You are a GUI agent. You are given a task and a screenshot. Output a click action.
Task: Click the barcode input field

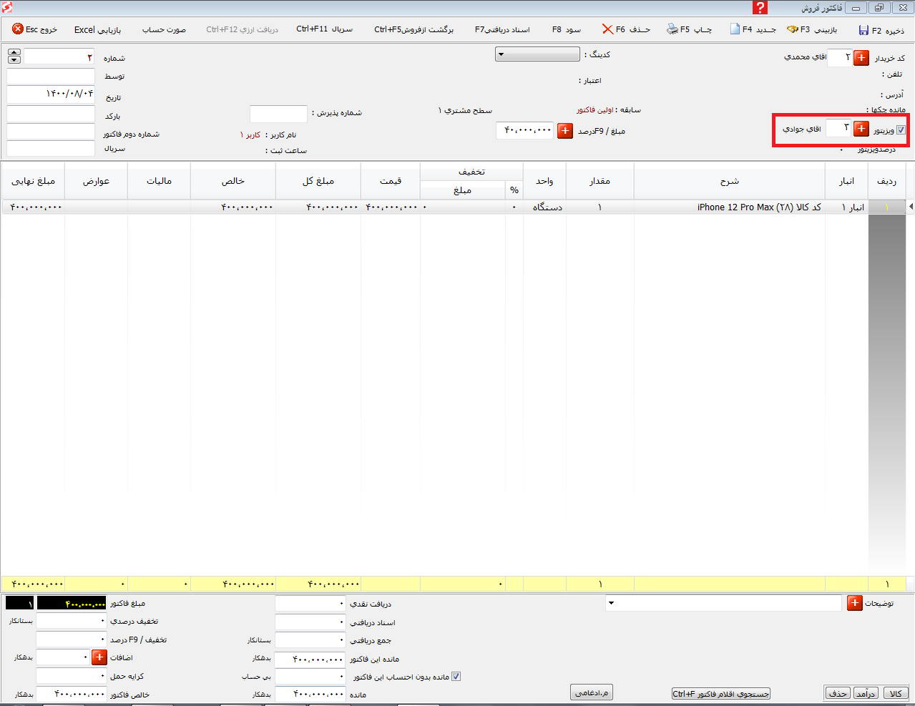pos(51,114)
